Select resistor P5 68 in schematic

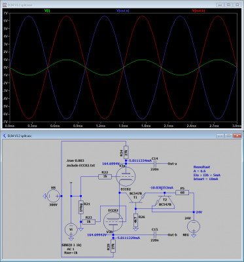click(183, 193)
